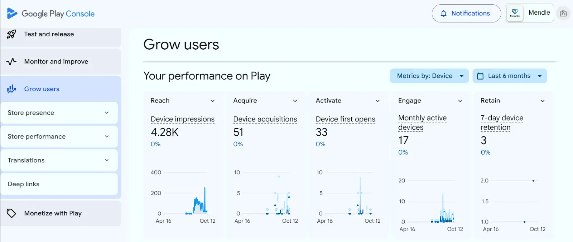573x242 pixels.
Task: Open Monitor and improve section
Action: point(61,61)
